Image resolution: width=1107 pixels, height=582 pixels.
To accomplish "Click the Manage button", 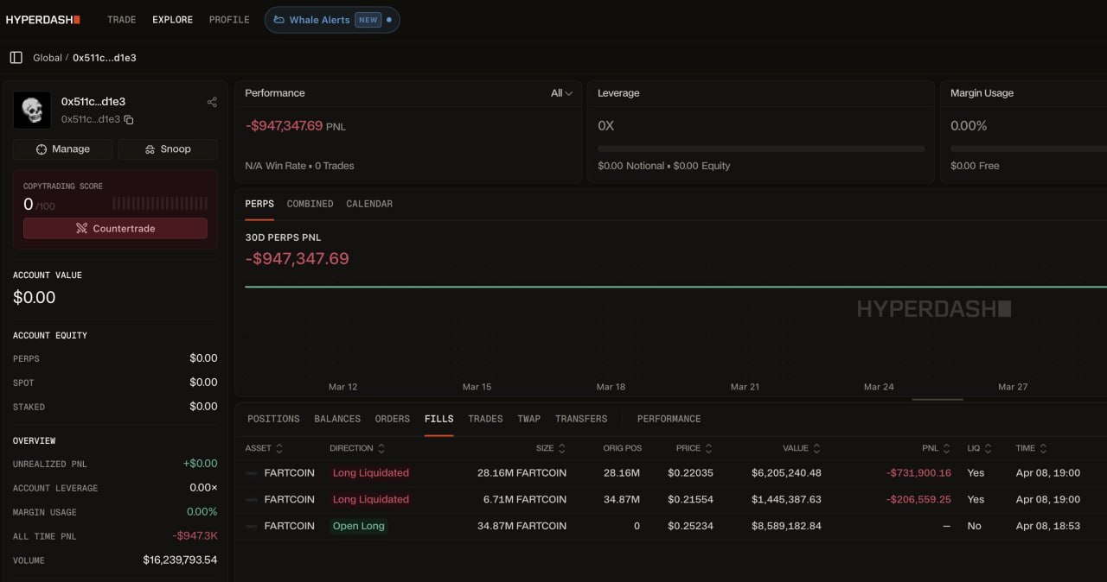I will pyautogui.click(x=63, y=149).
